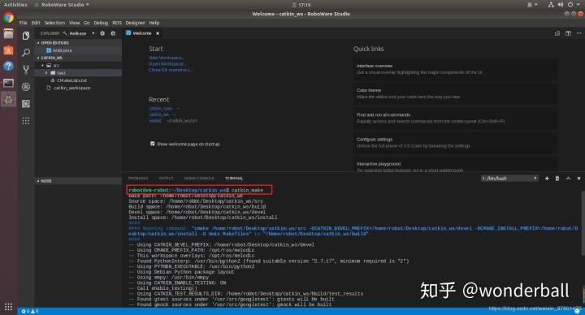Maximize the panel with the up chevron
Viewport: 585px width, 315px height.
coord(568,178)
